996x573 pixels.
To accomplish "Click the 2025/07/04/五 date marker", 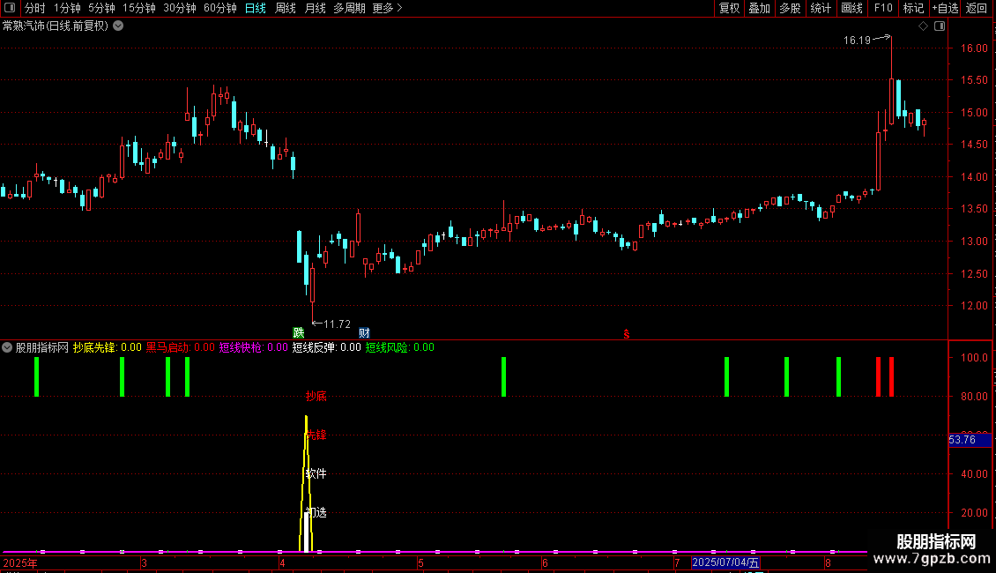I will [x=725, y=562].
